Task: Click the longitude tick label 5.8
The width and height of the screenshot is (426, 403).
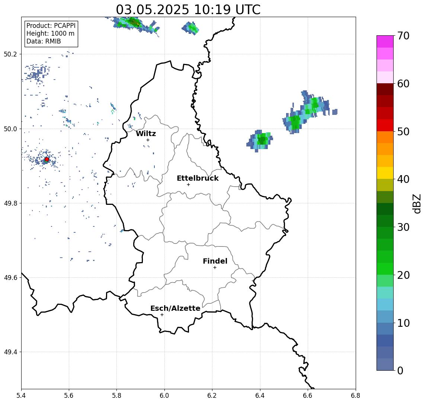Action: (116, 396)
